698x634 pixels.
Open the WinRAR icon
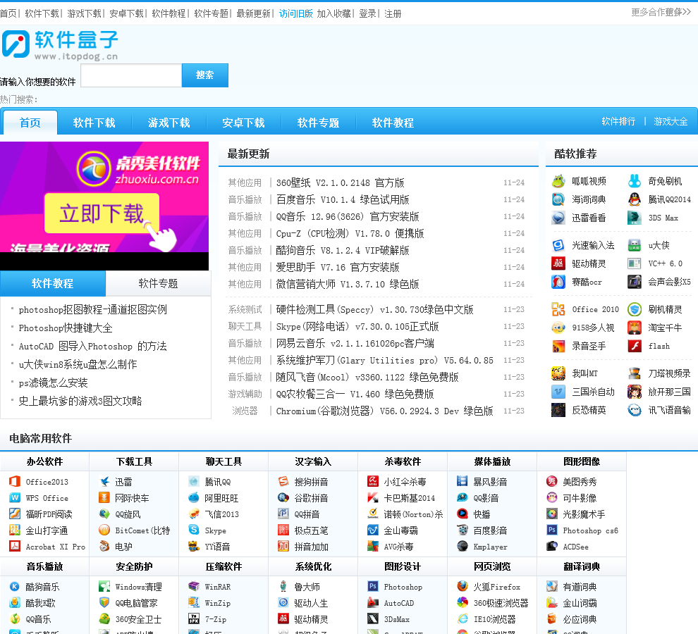[194, 586]
